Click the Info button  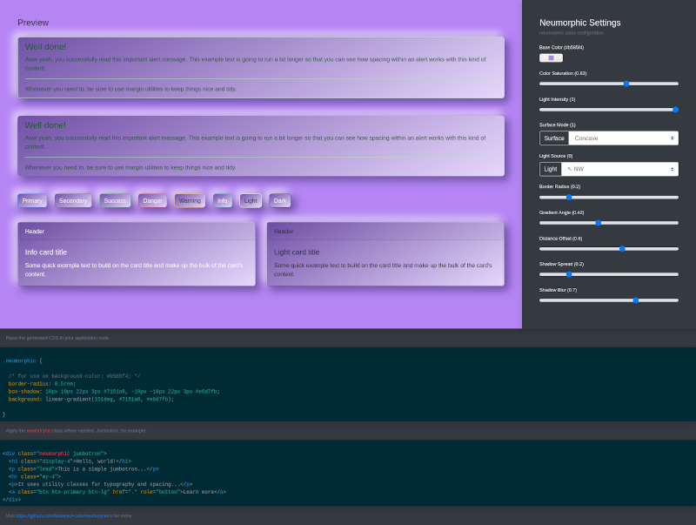pos(223,200)
